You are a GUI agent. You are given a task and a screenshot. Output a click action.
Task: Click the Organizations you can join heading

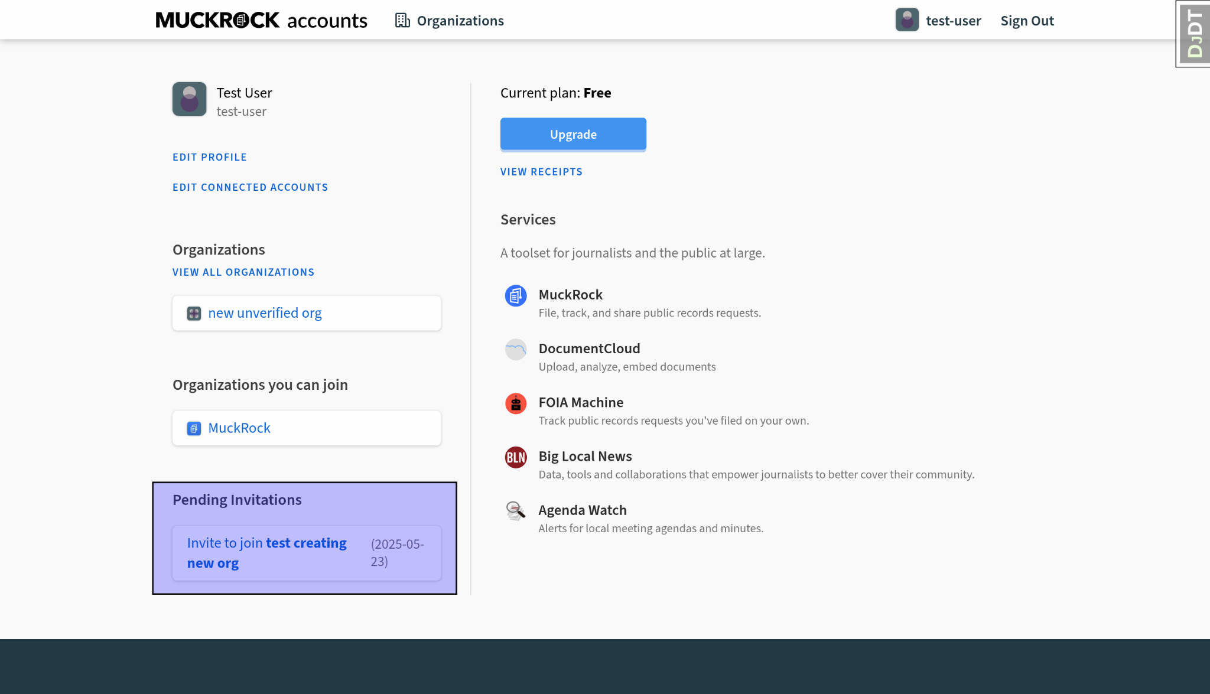260,385
